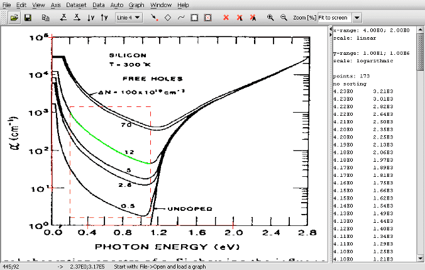Select the add point arrow tool

[155, 18]
